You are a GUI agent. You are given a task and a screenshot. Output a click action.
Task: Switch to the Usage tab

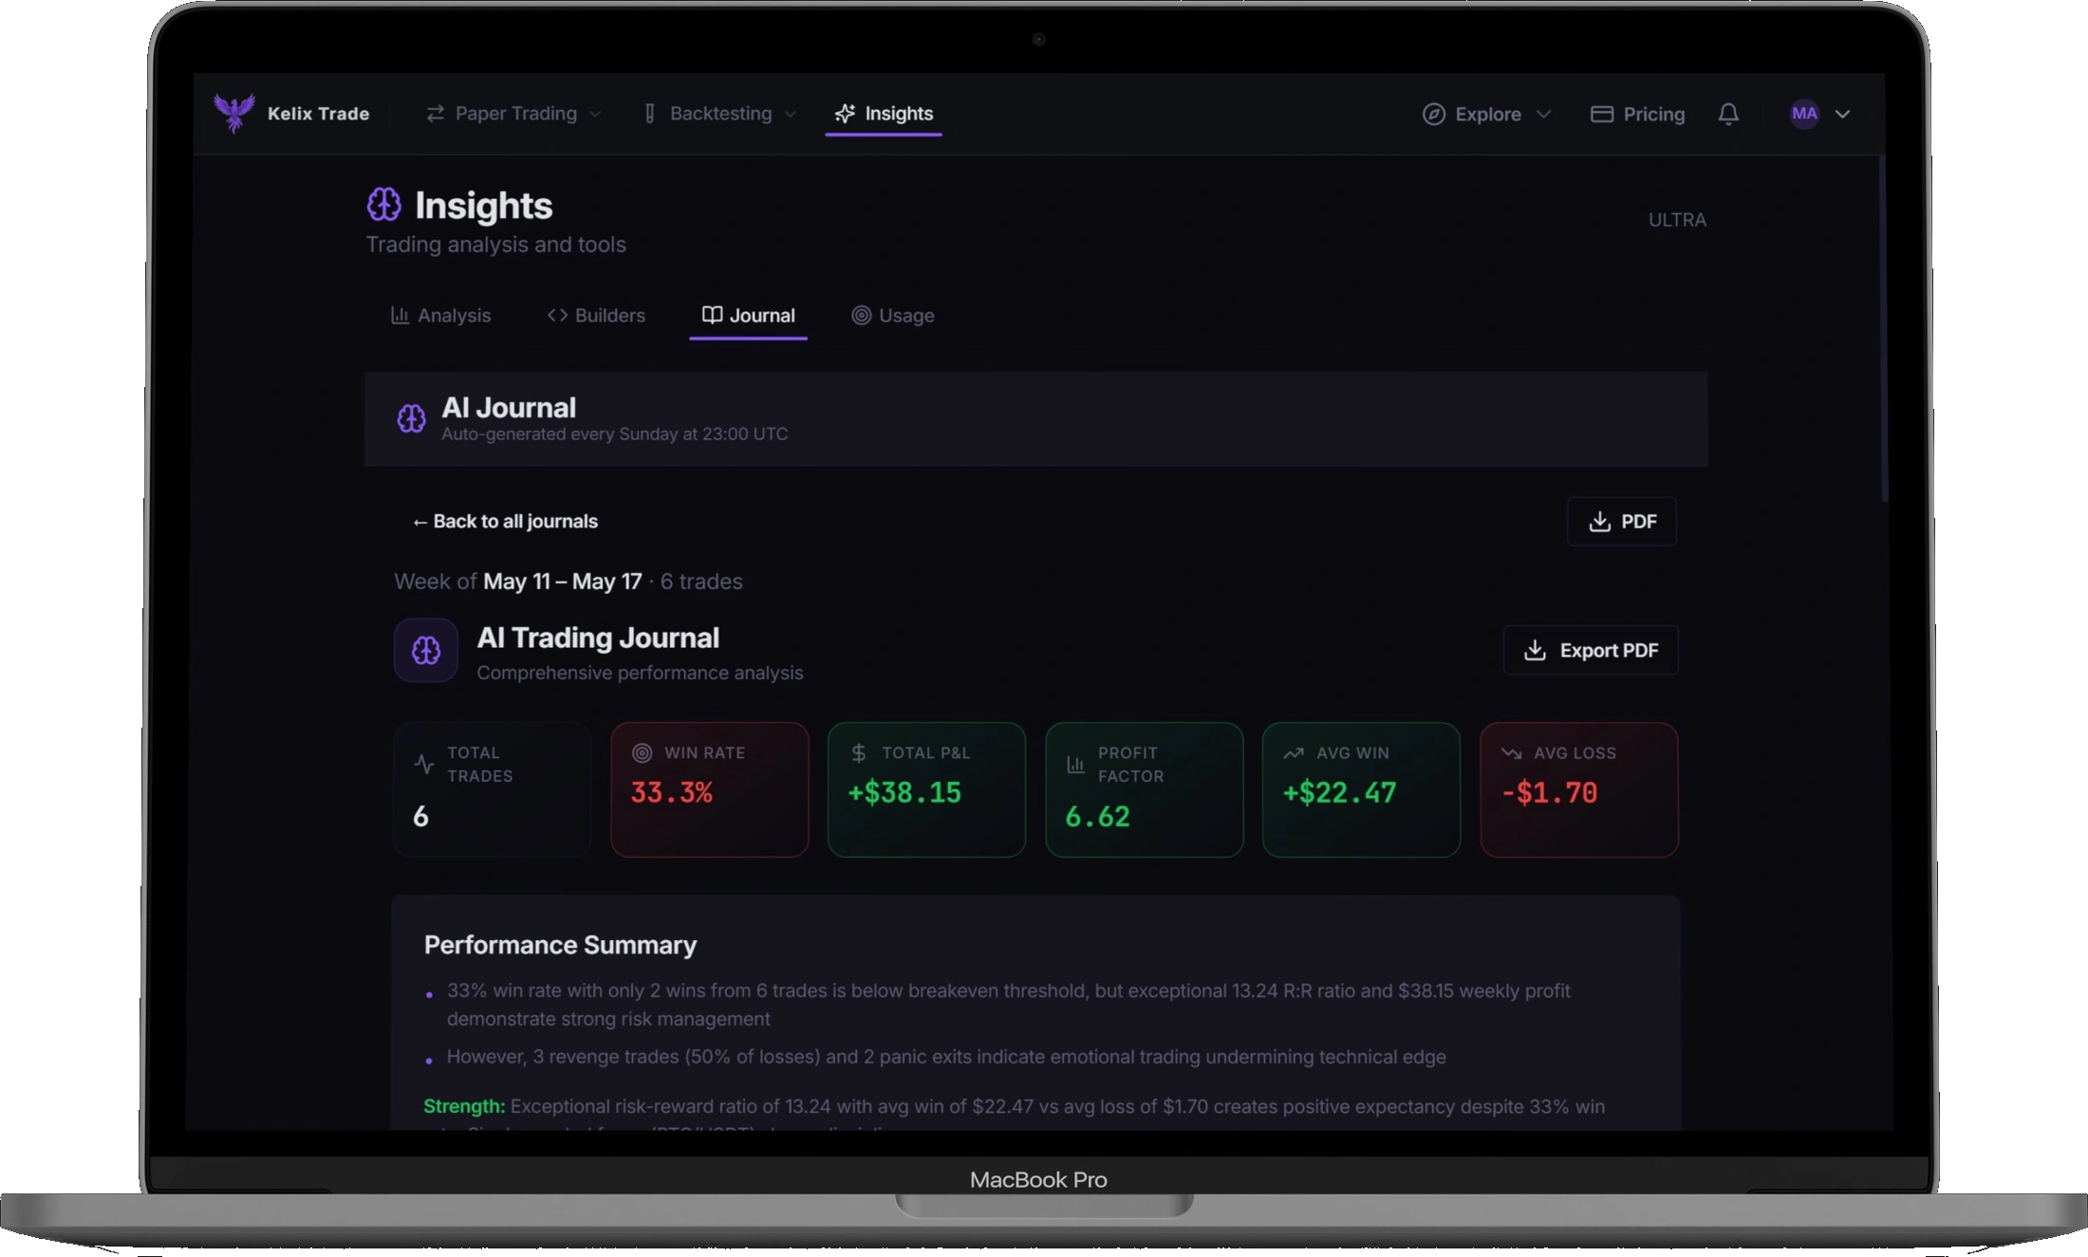(x=892, y=315)
